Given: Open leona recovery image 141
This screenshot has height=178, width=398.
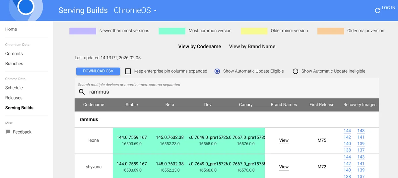Looking at the screenshot, I should click(x=361, y=137).
